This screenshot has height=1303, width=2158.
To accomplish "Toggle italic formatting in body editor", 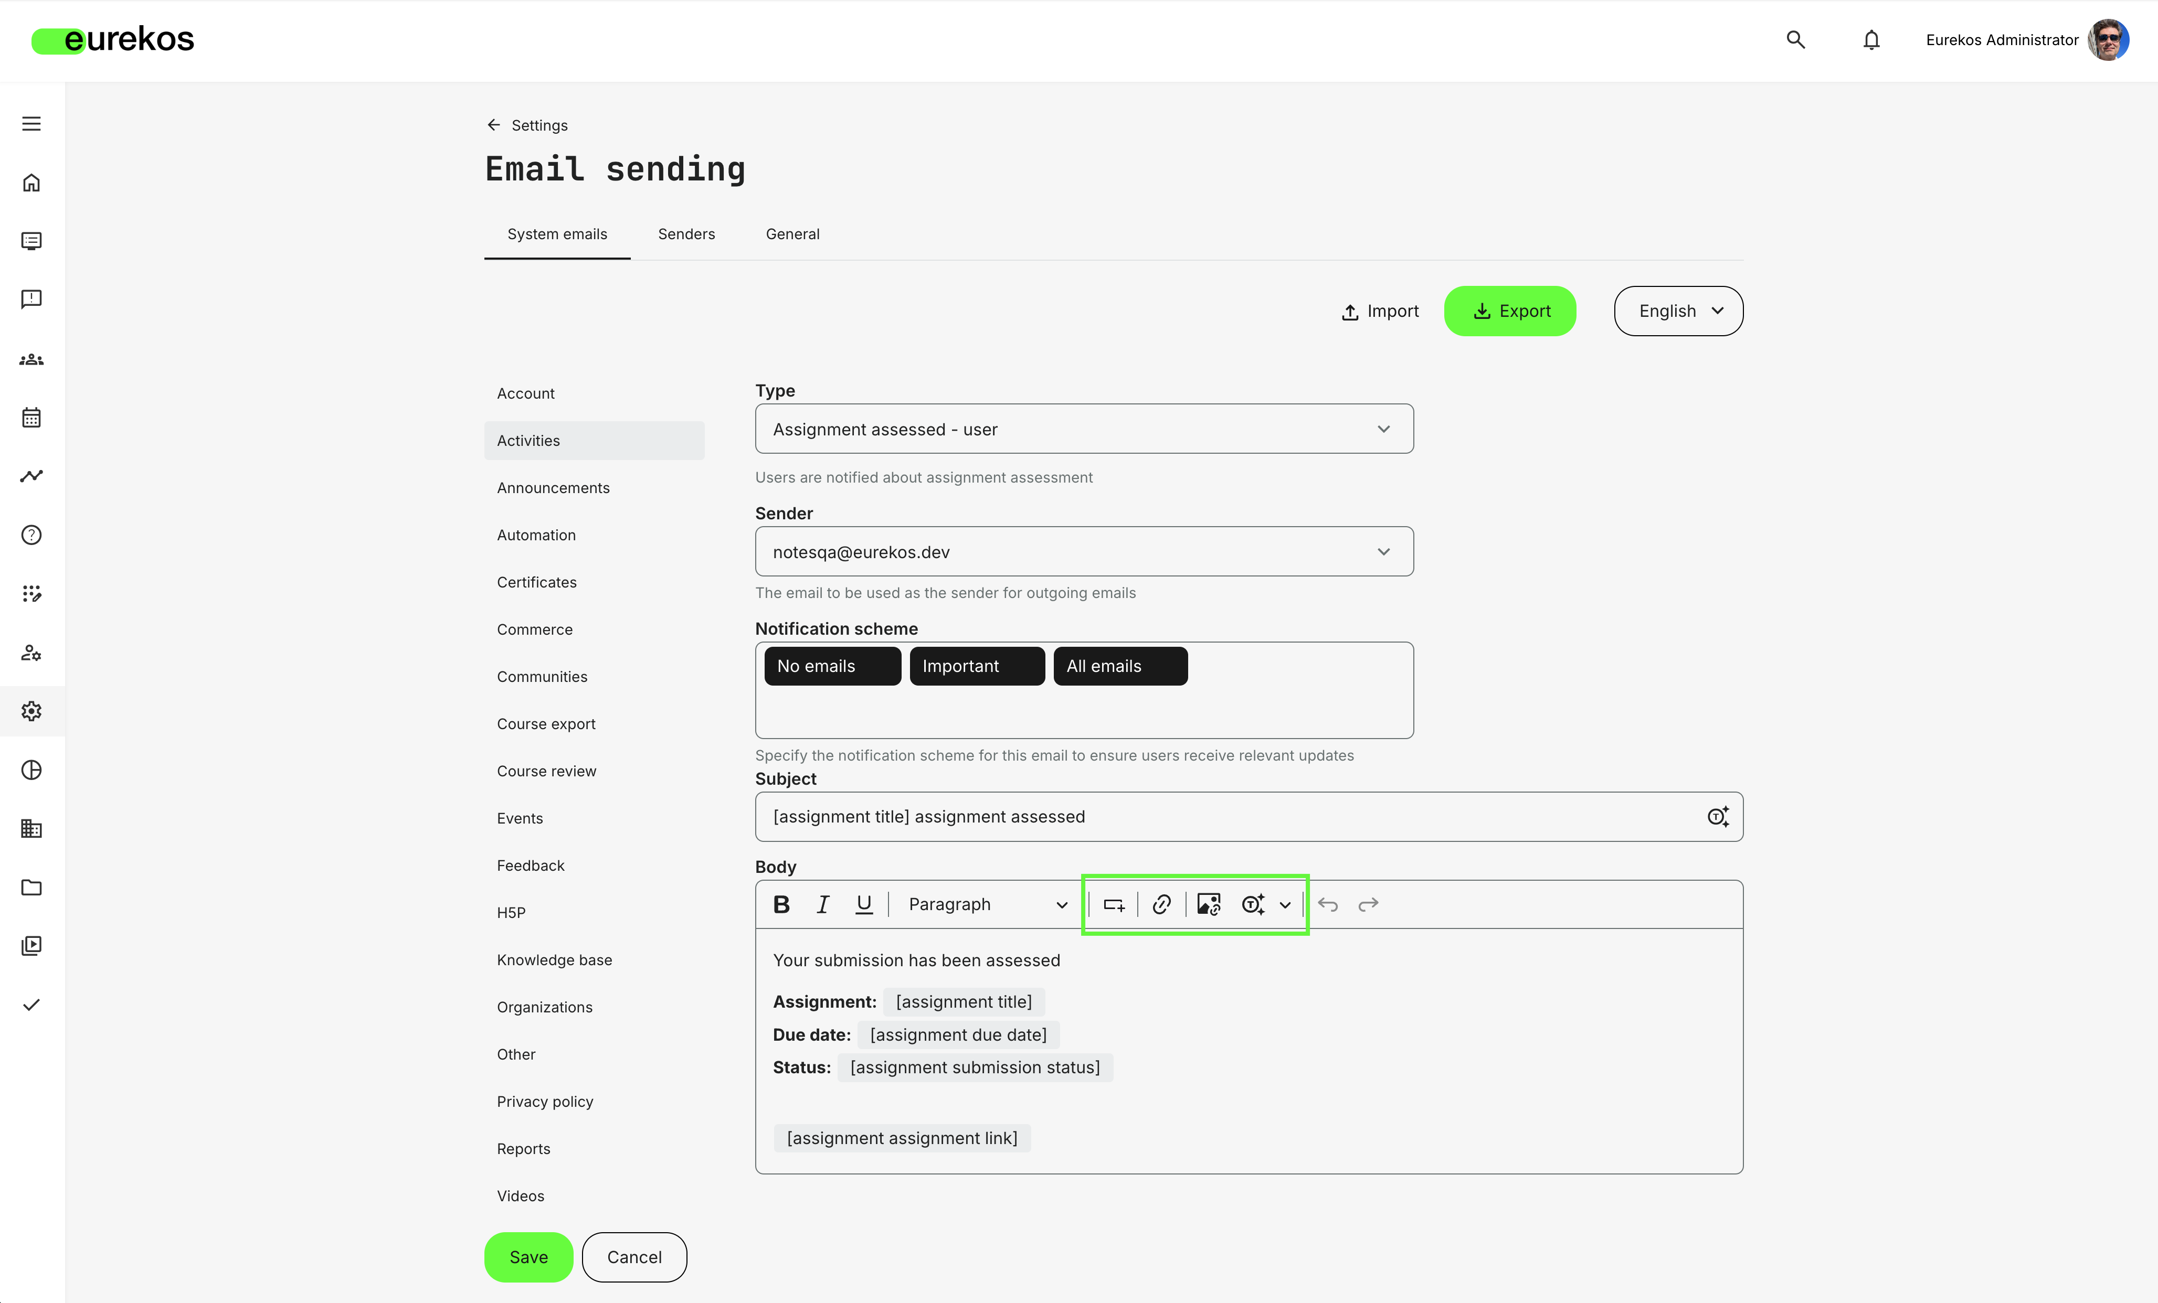I will click(x=822, y=904).
